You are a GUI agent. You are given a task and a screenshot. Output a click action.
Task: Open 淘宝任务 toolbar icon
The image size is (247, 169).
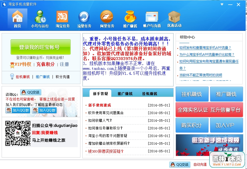[62, 19]
